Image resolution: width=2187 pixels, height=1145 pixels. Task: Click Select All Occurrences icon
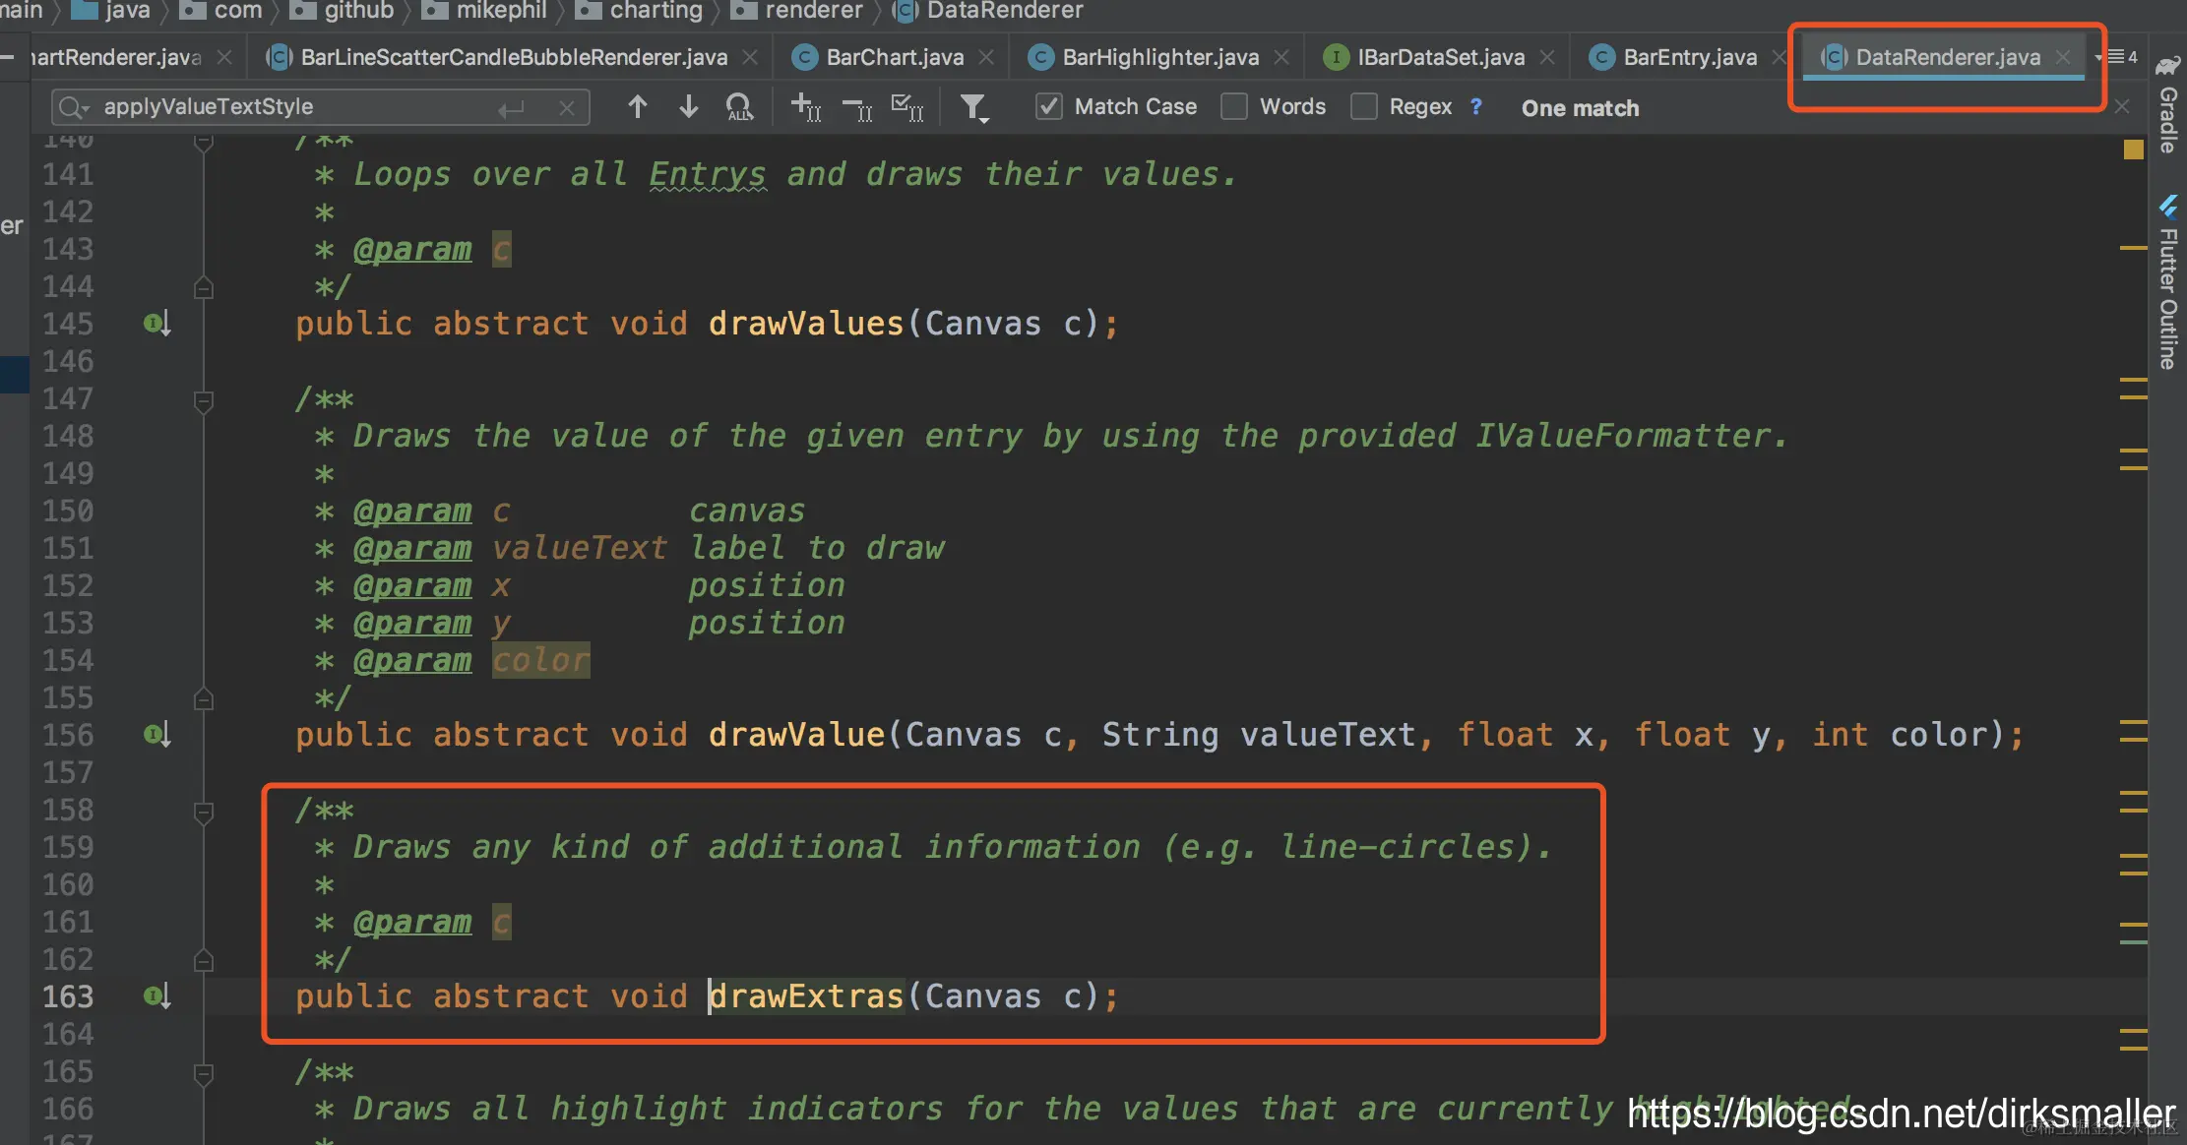(906, 106)
